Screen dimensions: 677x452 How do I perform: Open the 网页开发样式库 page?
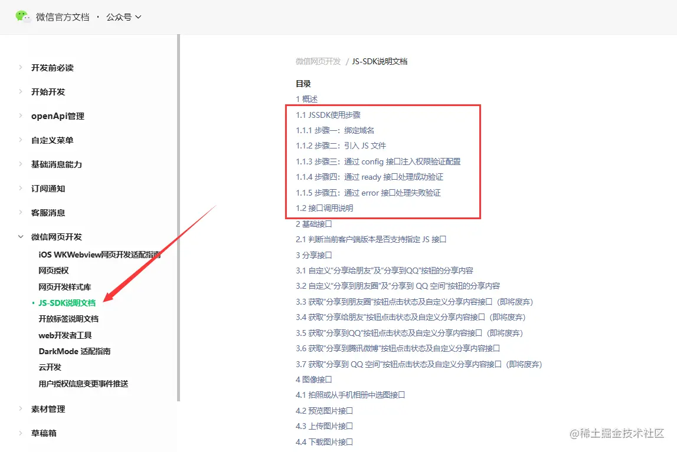pos(65,287)
